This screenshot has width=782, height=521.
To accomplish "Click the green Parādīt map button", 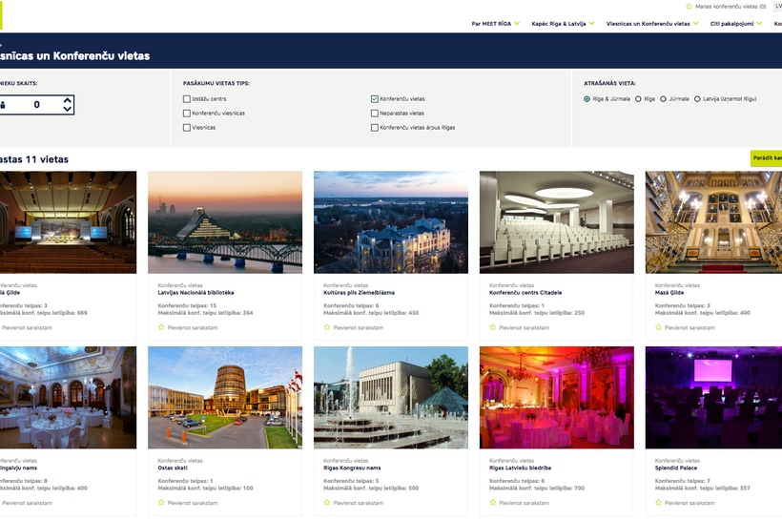I will coord(767,158).
